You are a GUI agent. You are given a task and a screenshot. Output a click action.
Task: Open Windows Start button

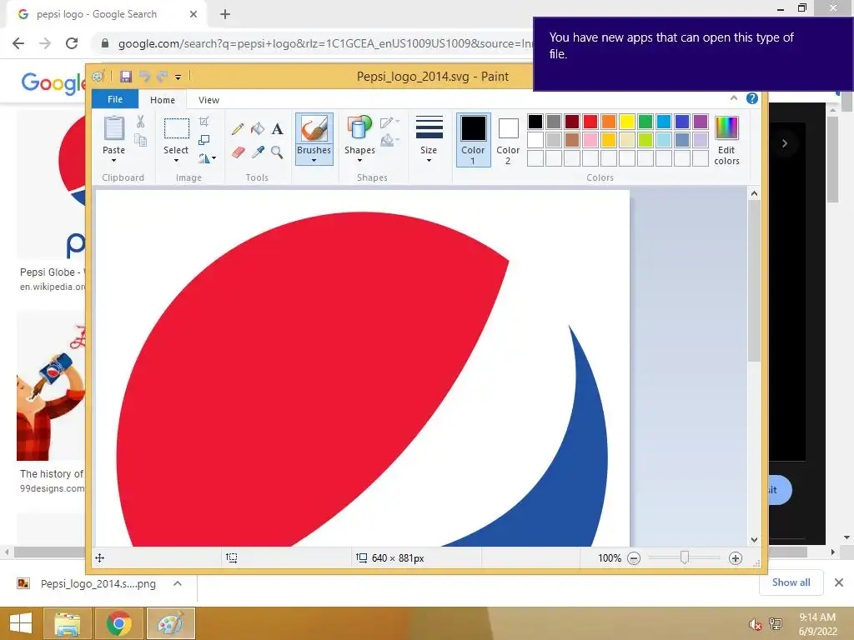coord(21,623)
